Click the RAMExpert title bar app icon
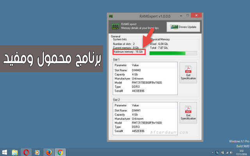250x156 pixels. (111, 16)
